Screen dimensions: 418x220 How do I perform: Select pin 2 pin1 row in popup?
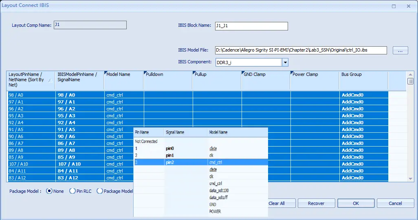[201, 155]
